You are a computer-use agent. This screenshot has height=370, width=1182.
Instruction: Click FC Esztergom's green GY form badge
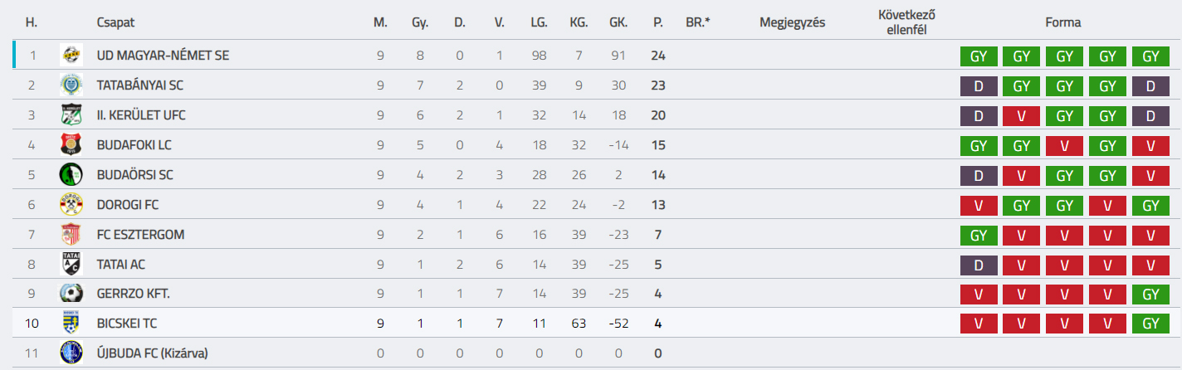click(979, 235)
